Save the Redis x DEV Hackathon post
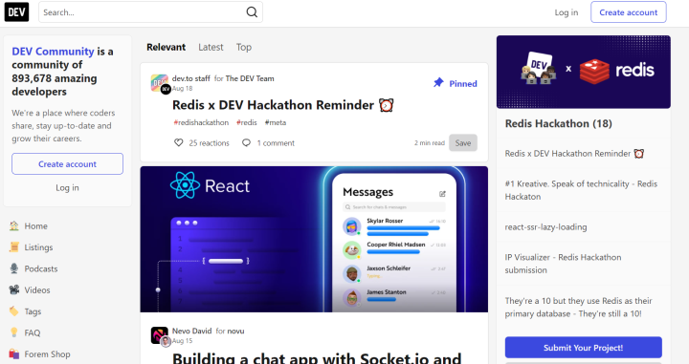Viewport: 689px width, 364px height. [x=463, y=143]
